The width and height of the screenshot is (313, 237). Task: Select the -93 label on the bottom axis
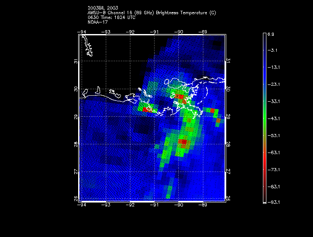coord(106,205)
